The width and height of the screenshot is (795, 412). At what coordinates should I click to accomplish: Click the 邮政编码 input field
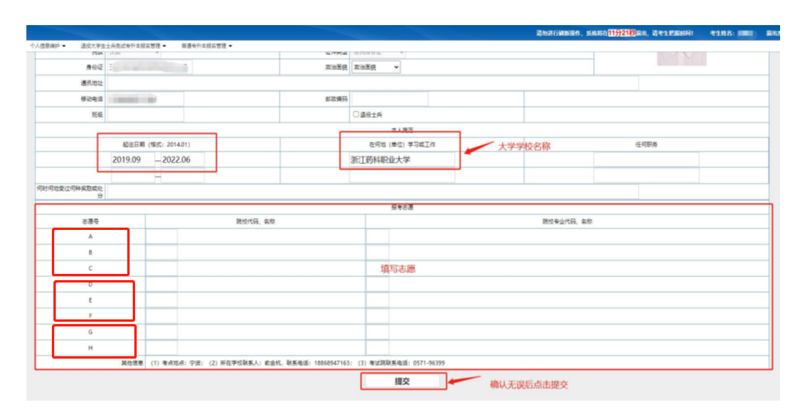click(390, 99)
